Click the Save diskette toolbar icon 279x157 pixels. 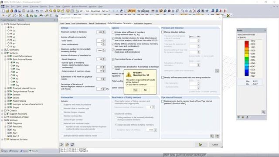coord(20,11)
